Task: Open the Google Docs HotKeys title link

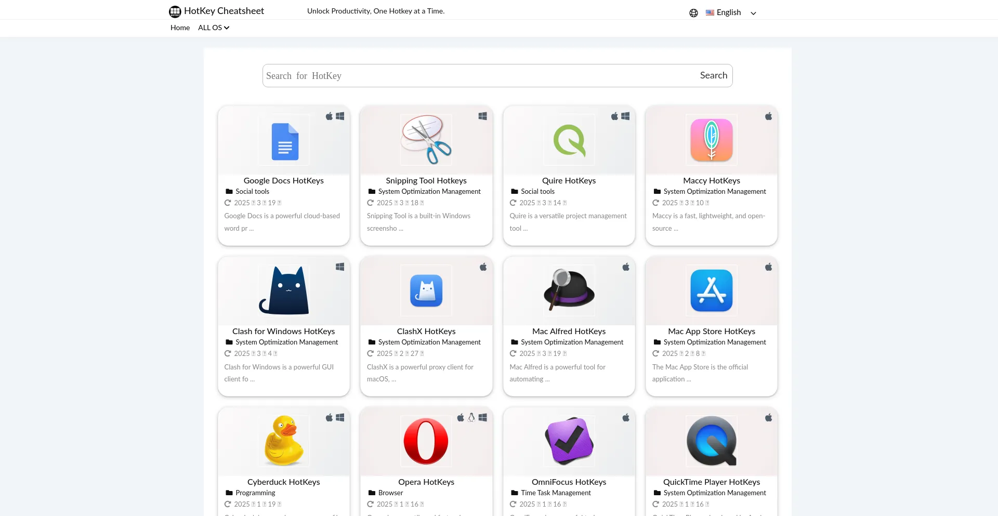Action: pyautogui.click(x=283, y=180)
